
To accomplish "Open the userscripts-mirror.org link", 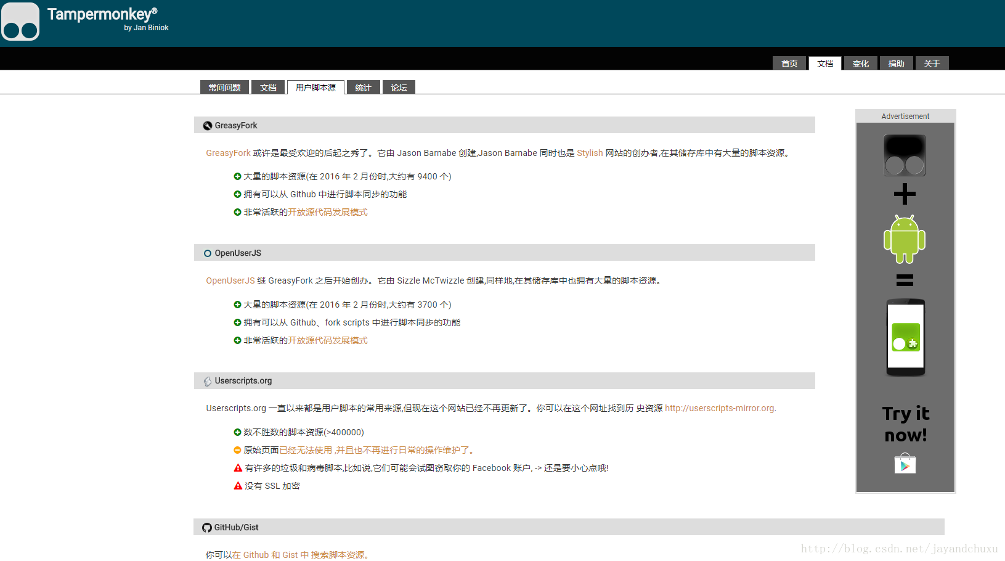I will coord(720,408).
